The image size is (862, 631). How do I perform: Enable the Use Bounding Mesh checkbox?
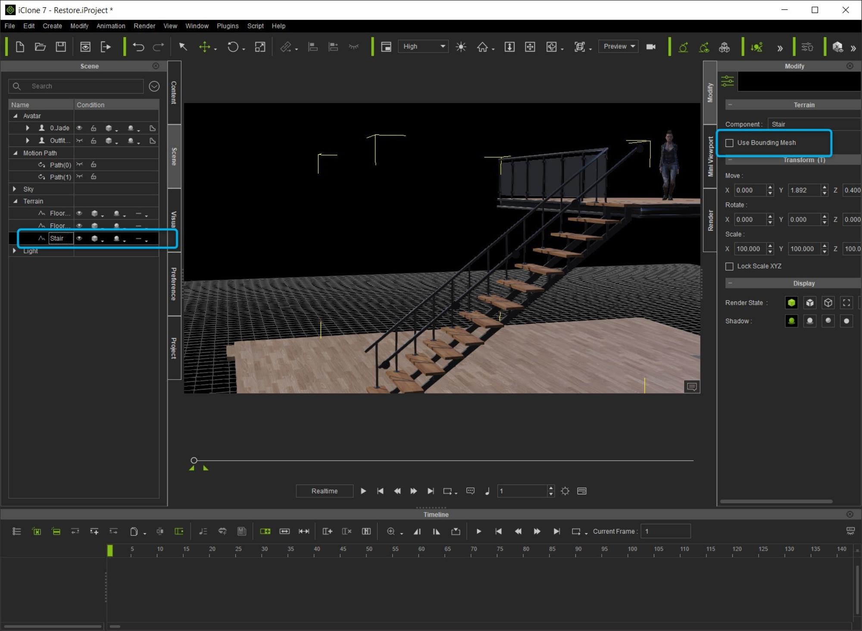(729, 143)
